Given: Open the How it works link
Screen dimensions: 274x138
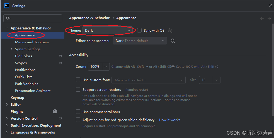Looking at the screenshot, I should tap(170, 120).
